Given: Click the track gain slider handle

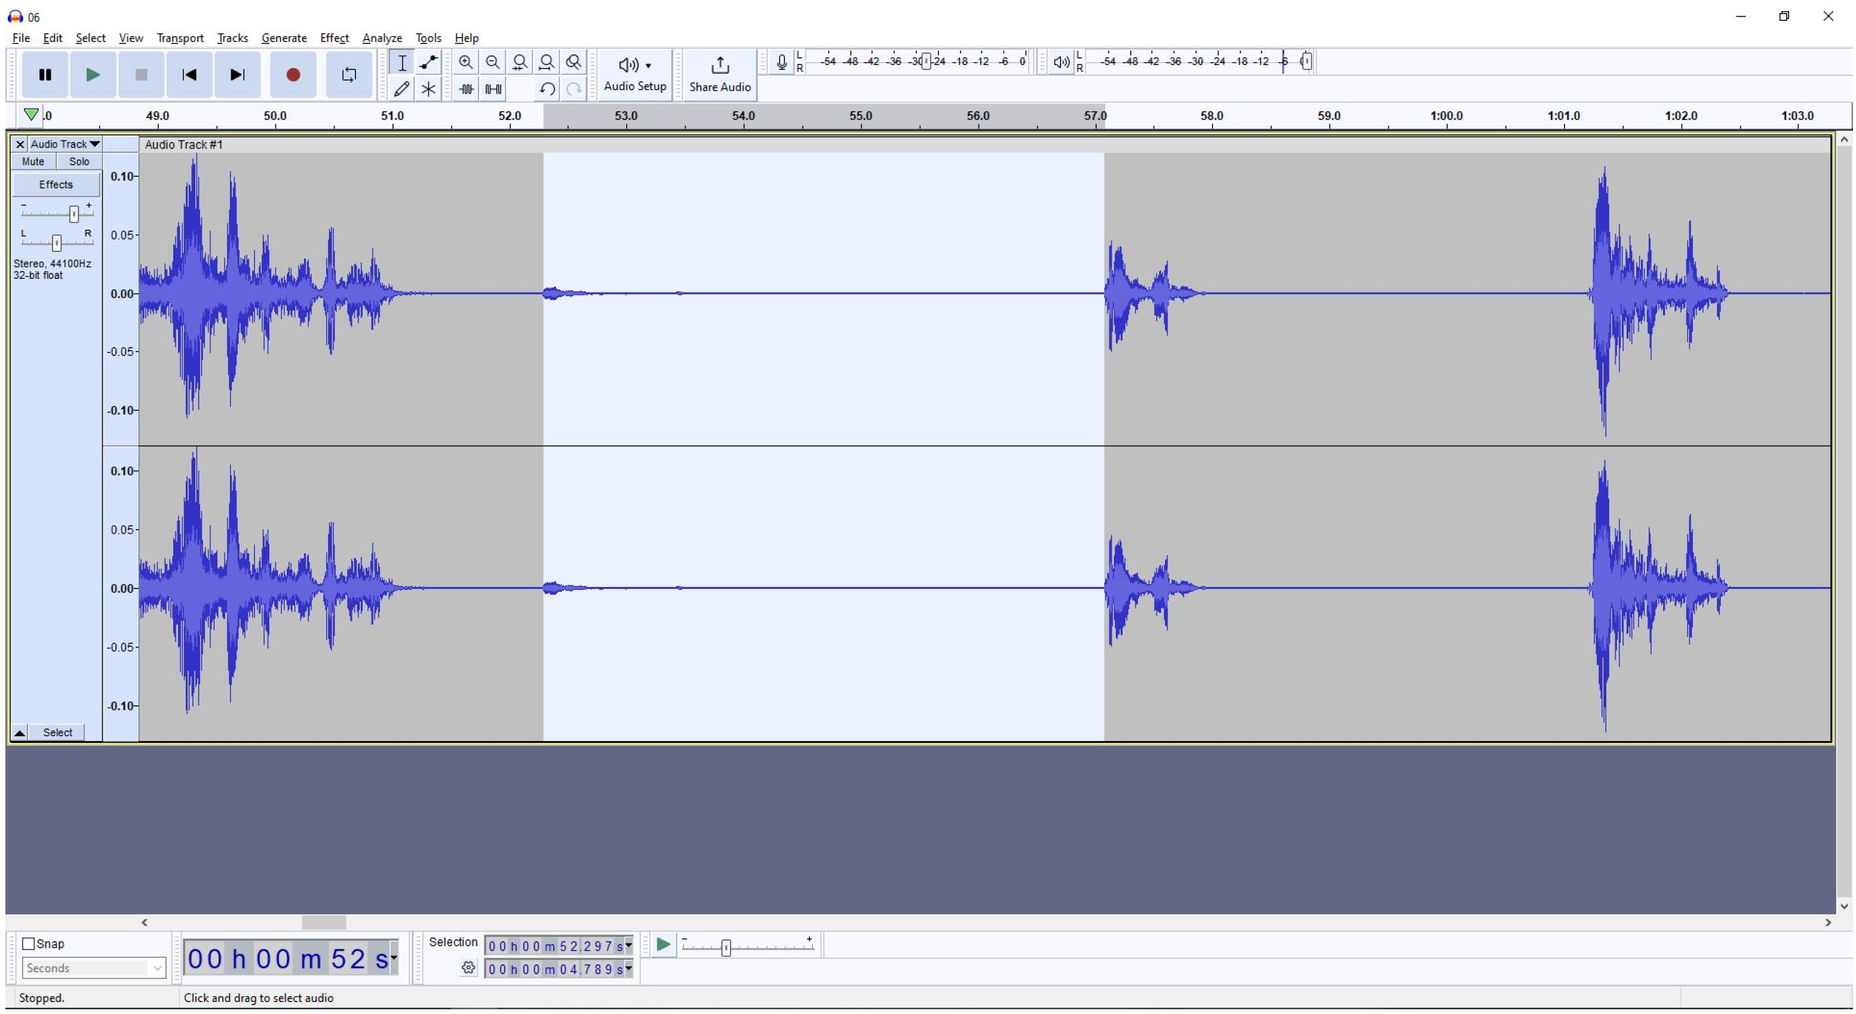Looking at the screenshot, I should click(73, 214).
